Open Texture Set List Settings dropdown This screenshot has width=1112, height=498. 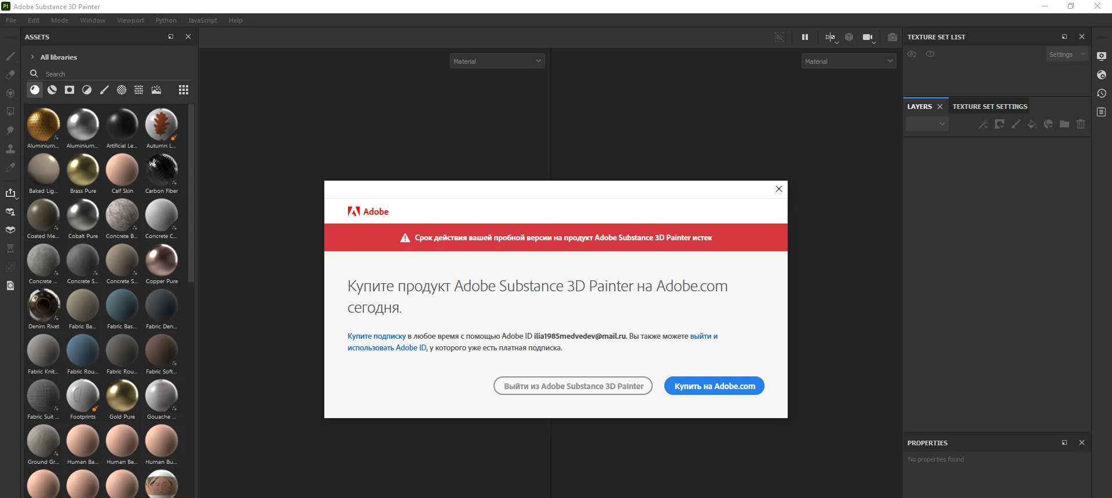[x=1067, y=54]
